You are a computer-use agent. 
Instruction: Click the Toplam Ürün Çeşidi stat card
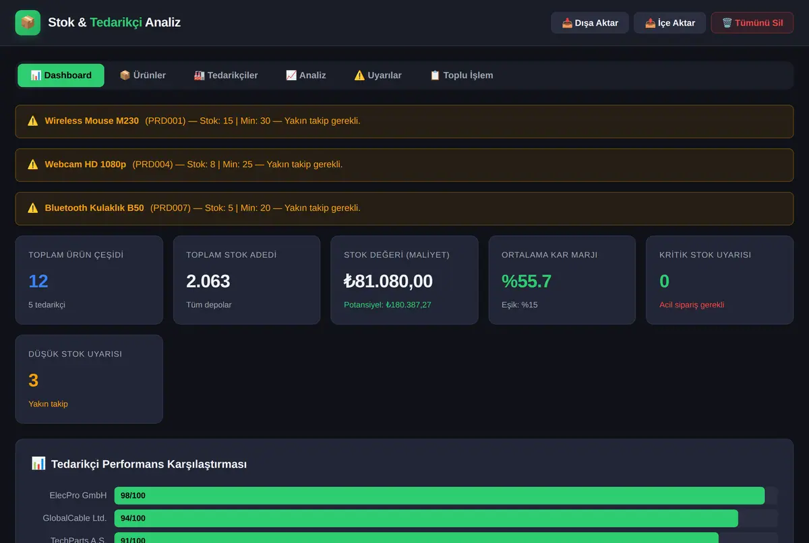tap(89, 280)
